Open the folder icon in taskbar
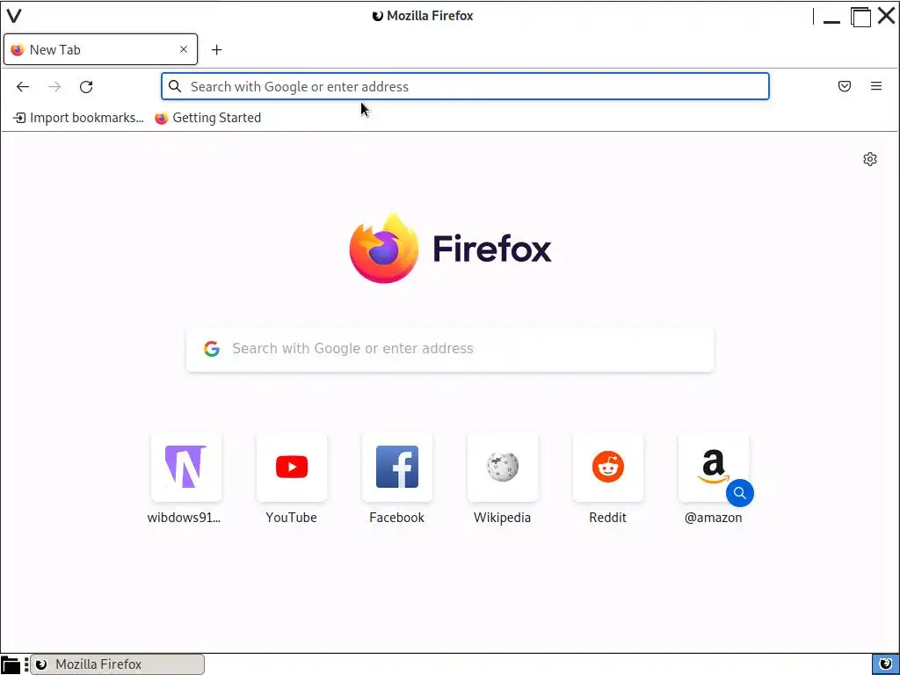The image size is (900, 675). tap(11, 664)
